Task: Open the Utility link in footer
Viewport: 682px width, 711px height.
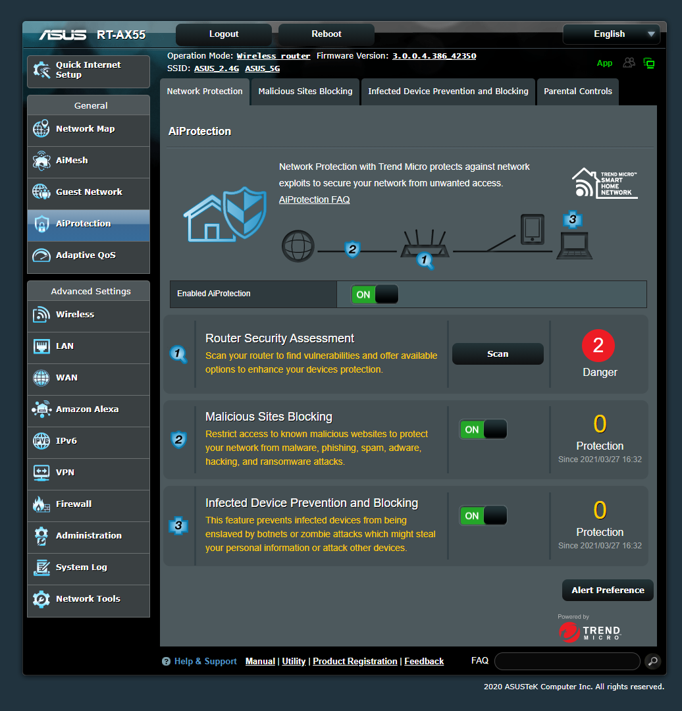Action: (294, 662)
